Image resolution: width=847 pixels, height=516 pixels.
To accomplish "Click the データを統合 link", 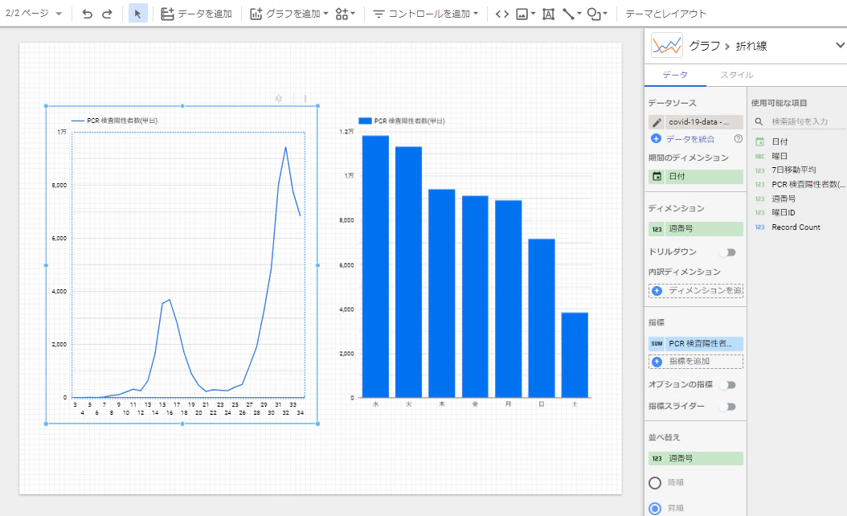I will click(689, 139).
